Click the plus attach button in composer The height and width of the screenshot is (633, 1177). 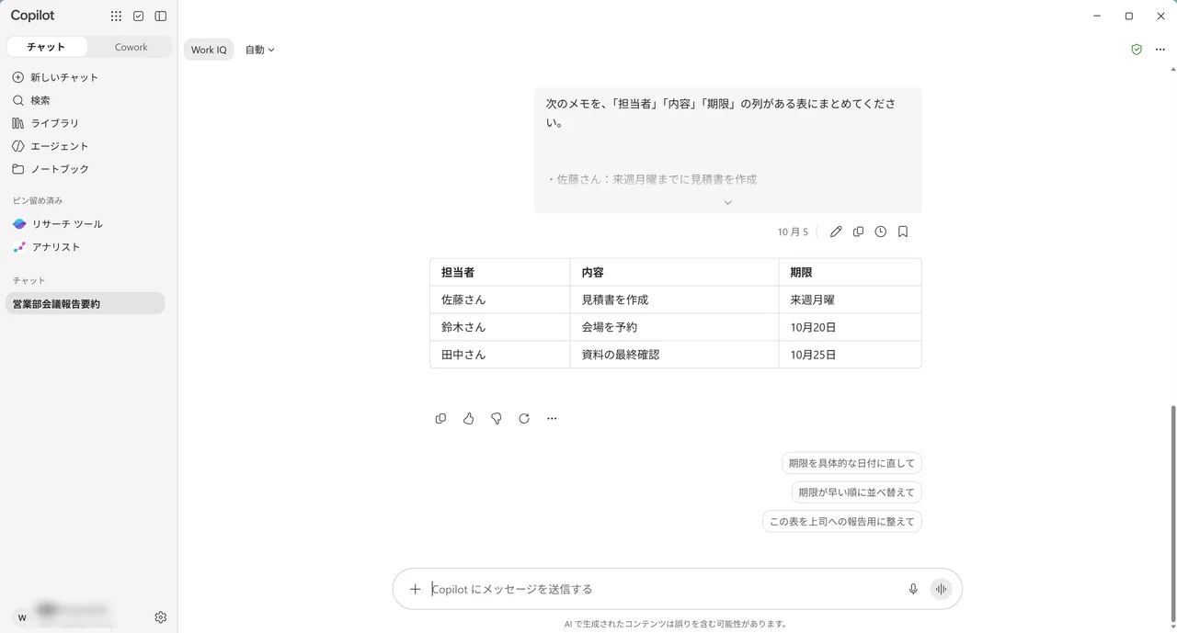415,589
